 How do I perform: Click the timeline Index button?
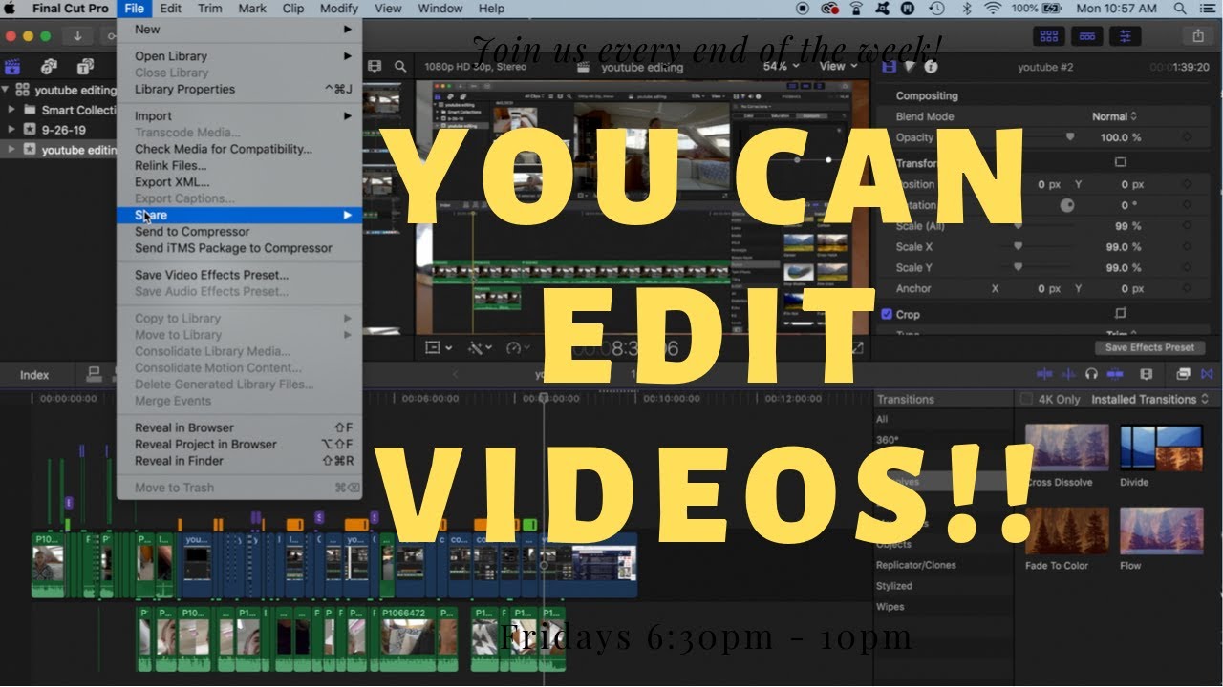(34, 375)
